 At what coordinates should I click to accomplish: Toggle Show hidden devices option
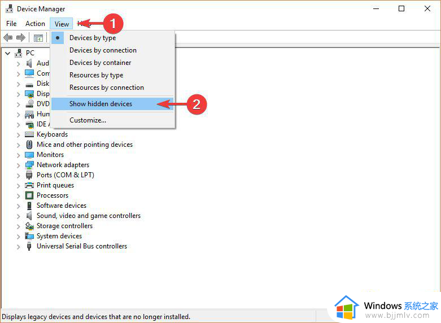113,104
